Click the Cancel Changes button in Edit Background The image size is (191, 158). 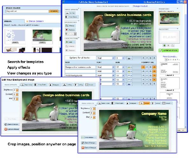(12, 129)
